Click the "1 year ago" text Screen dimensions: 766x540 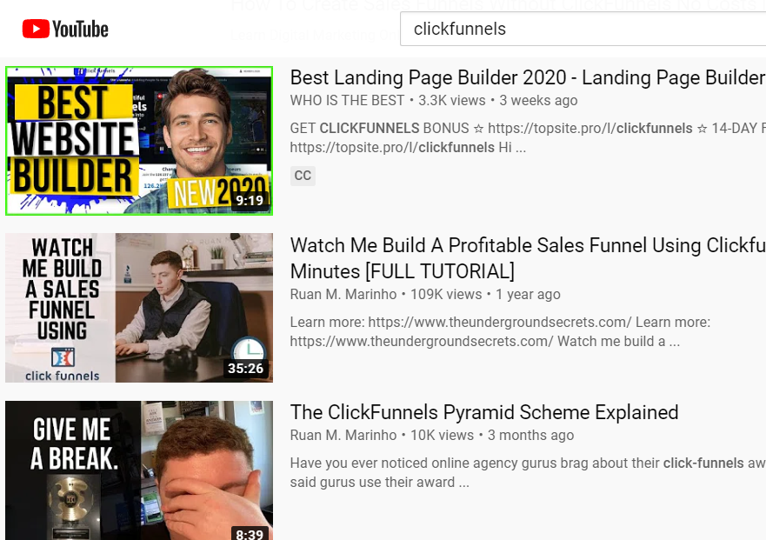click(x=528, y=295)
